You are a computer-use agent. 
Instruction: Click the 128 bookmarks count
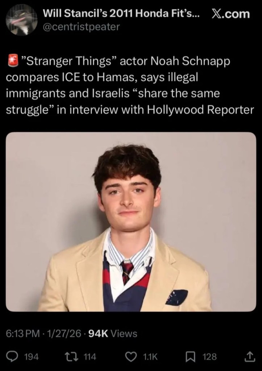[210, 356]
